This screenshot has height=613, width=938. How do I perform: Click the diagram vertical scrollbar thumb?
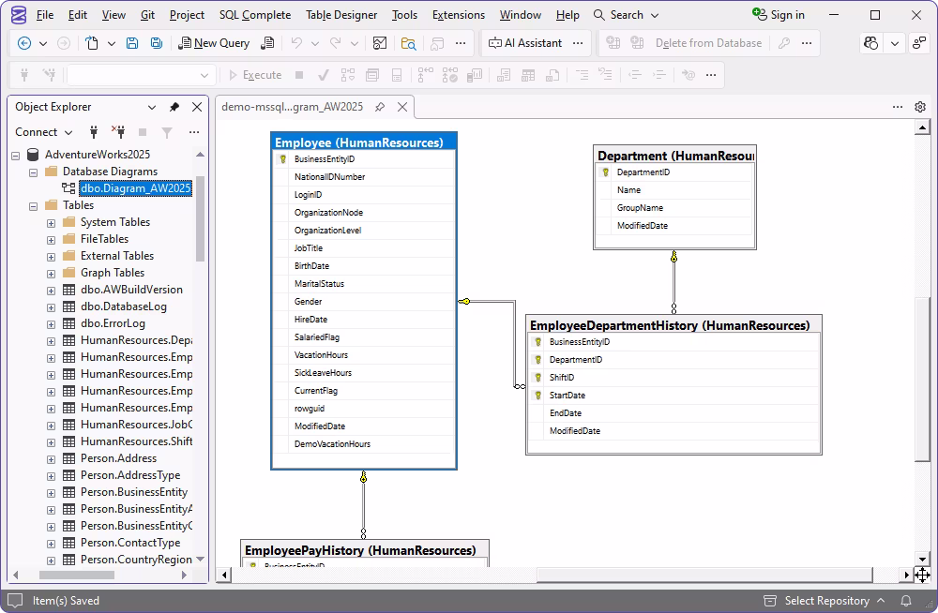(x=922, y=380)
